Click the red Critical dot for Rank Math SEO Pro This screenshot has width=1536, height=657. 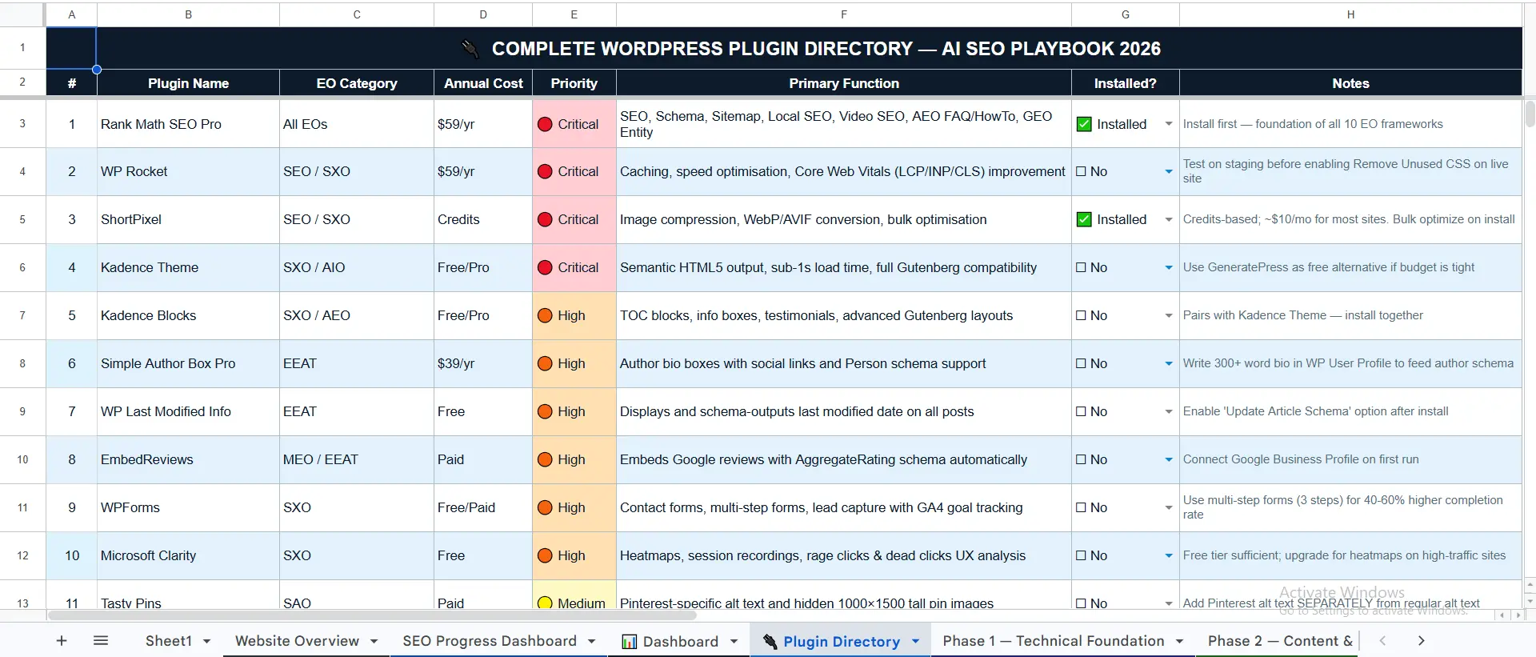tap(546, 124)
